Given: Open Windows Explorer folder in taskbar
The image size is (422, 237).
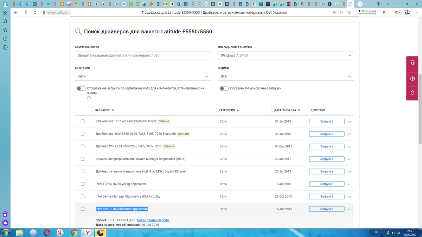Looking at the screenshot, I should [20, 232].
